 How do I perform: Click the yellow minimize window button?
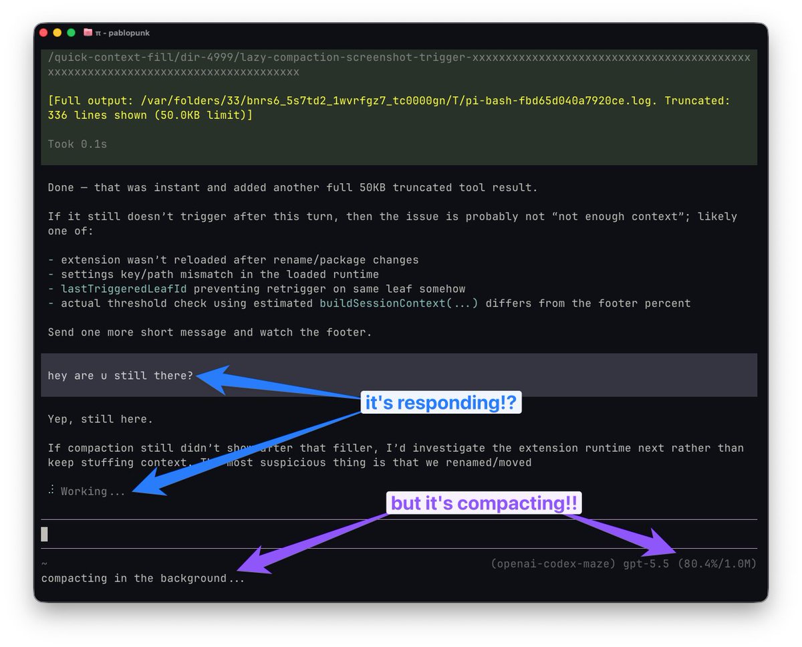[x=57, y=33]
